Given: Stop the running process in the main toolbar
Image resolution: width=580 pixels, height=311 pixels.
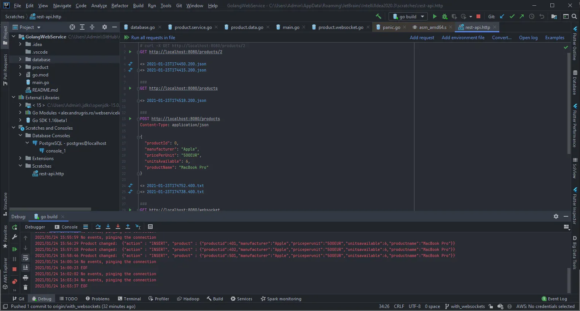Looking at the screenshot, I should (x=478, y=16).
